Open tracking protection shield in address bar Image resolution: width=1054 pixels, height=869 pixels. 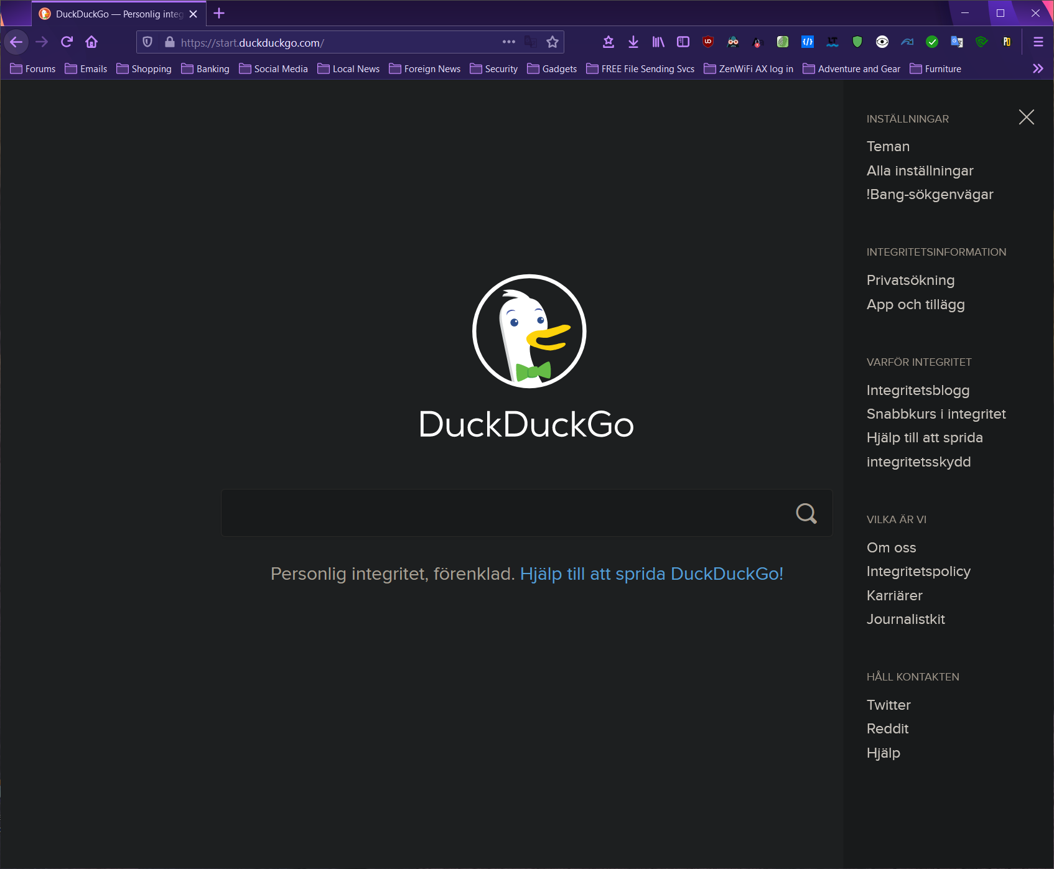point(147,42)
